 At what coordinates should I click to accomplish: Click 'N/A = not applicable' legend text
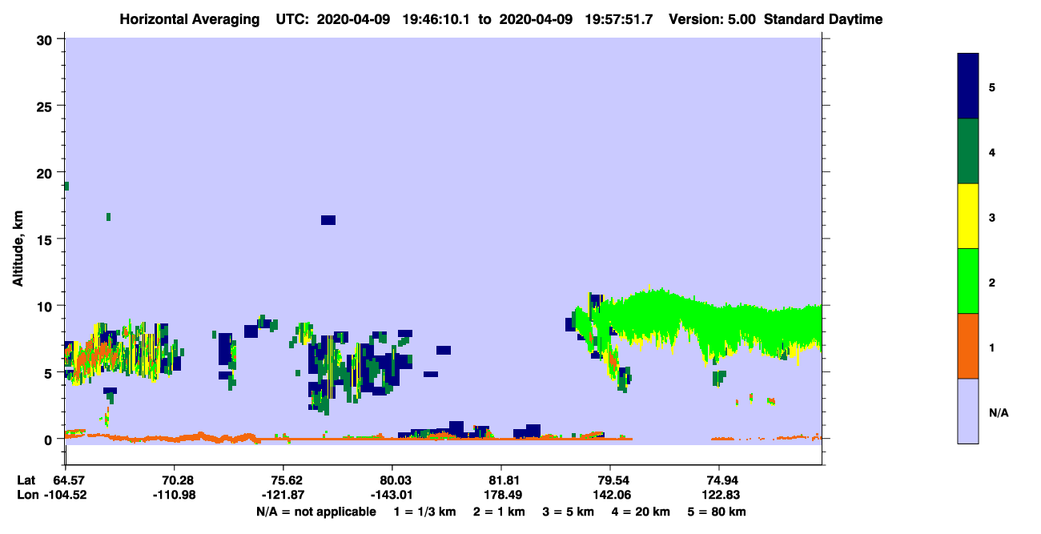point(316,511)
